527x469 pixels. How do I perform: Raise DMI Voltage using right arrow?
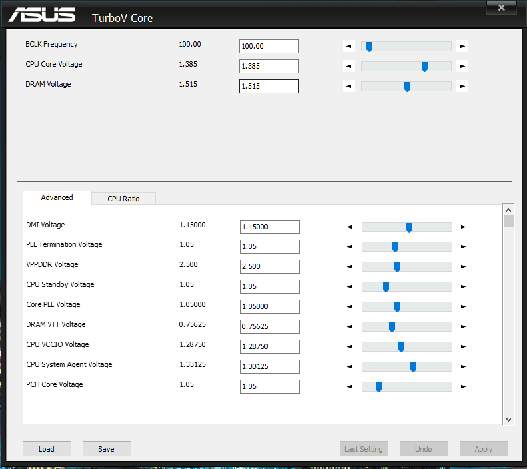pyautogui.click(x=463, y=227)
